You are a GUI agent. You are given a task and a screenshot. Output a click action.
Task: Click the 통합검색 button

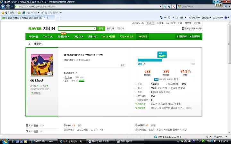pyautogui.click(x=110, y=28)
